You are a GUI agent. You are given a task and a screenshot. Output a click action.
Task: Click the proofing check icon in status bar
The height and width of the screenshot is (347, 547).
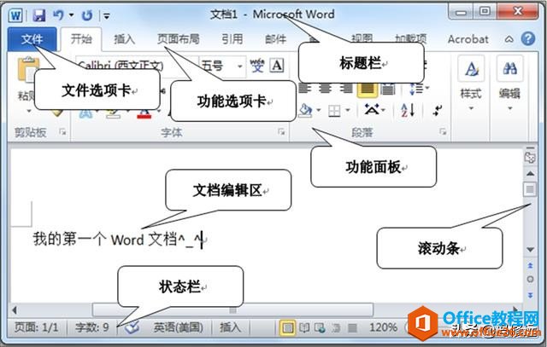tap(132, 327)
